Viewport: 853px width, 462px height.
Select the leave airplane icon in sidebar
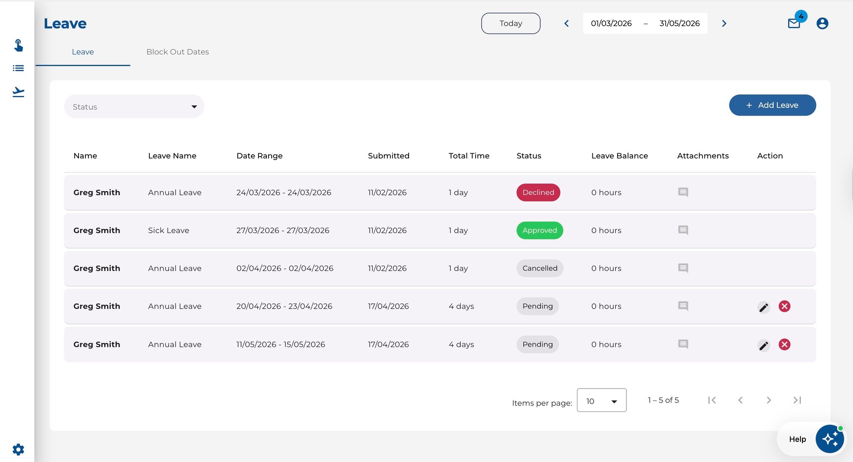click(18, 92)
